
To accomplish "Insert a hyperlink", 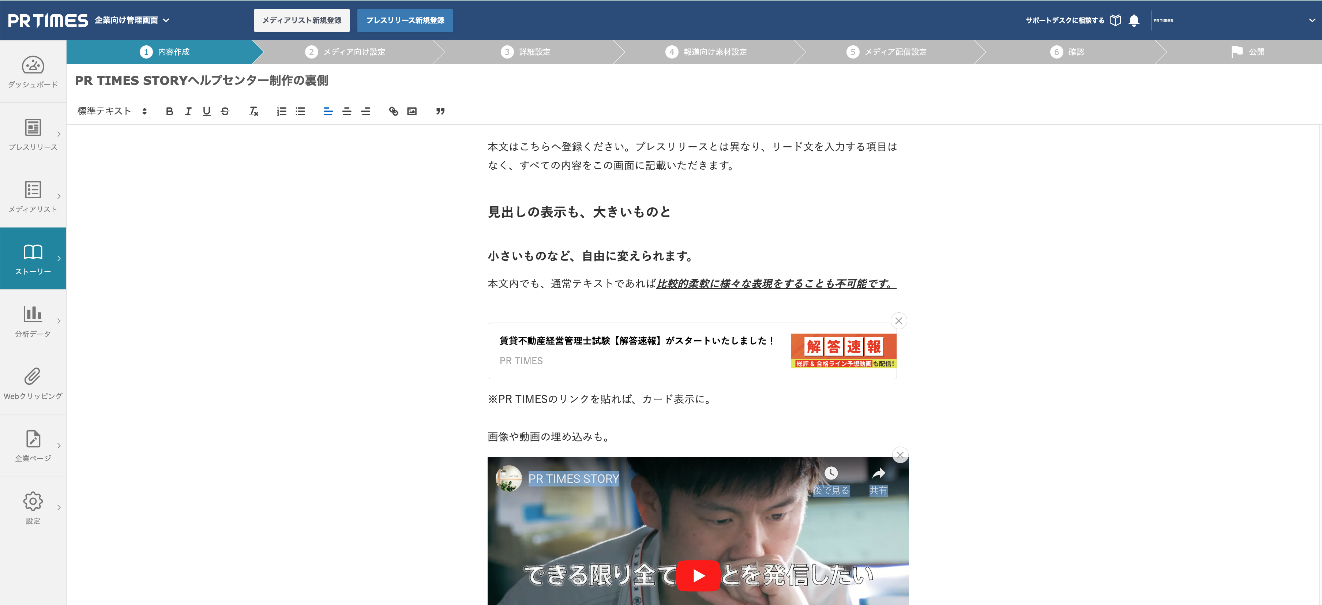I will [x=394, y=111].
